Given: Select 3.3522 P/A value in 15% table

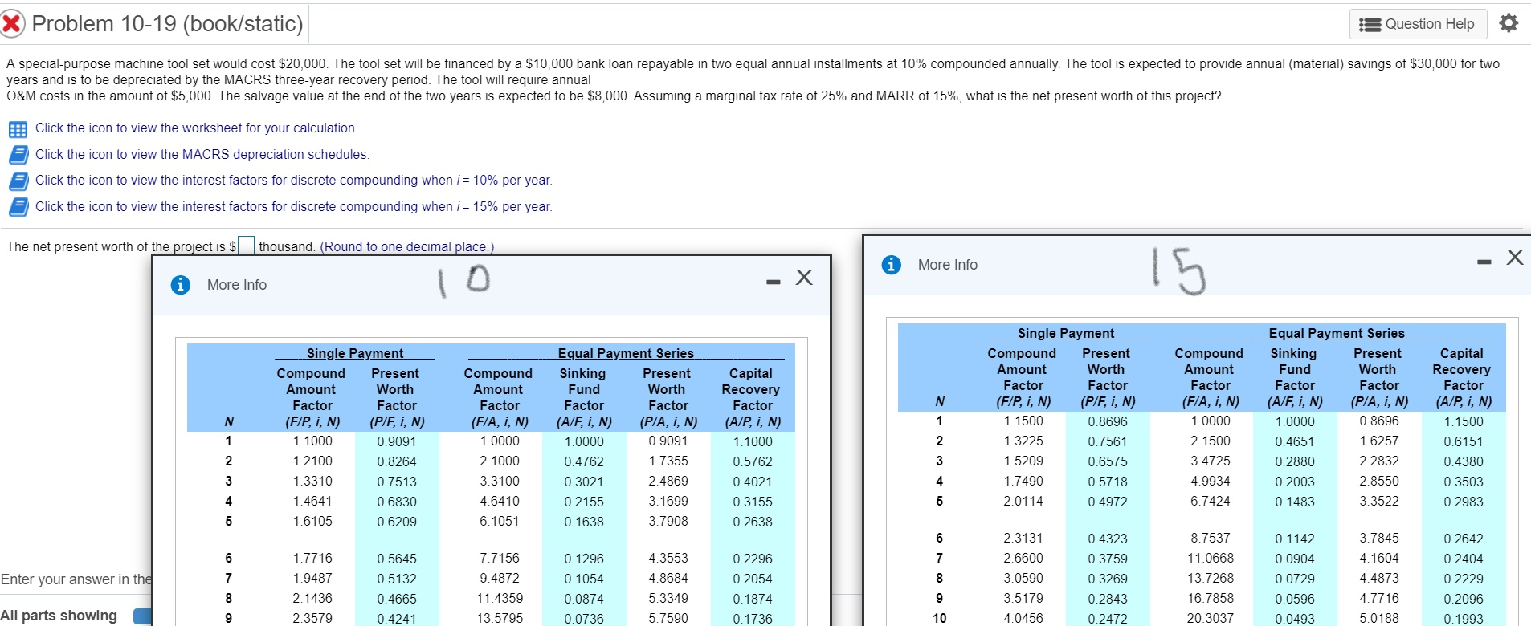Looking at the screenshot, I should (1379, 502).
